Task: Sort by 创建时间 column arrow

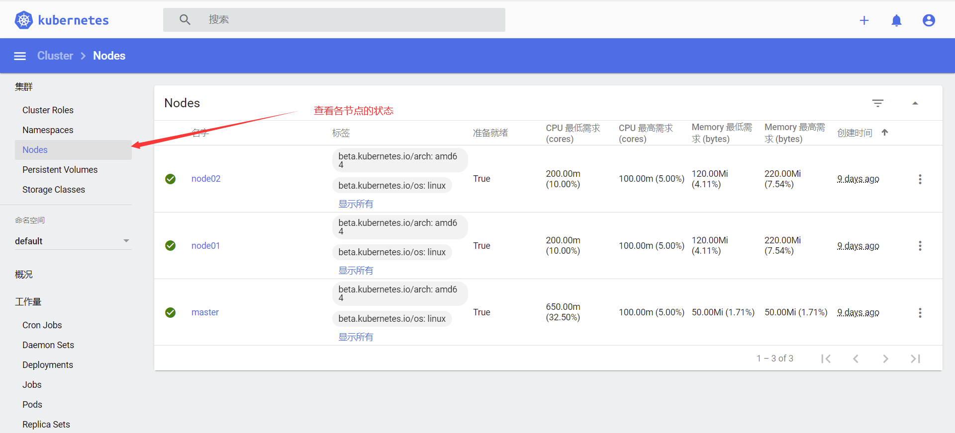Action: pyautogui.click(x=885, y=133)
